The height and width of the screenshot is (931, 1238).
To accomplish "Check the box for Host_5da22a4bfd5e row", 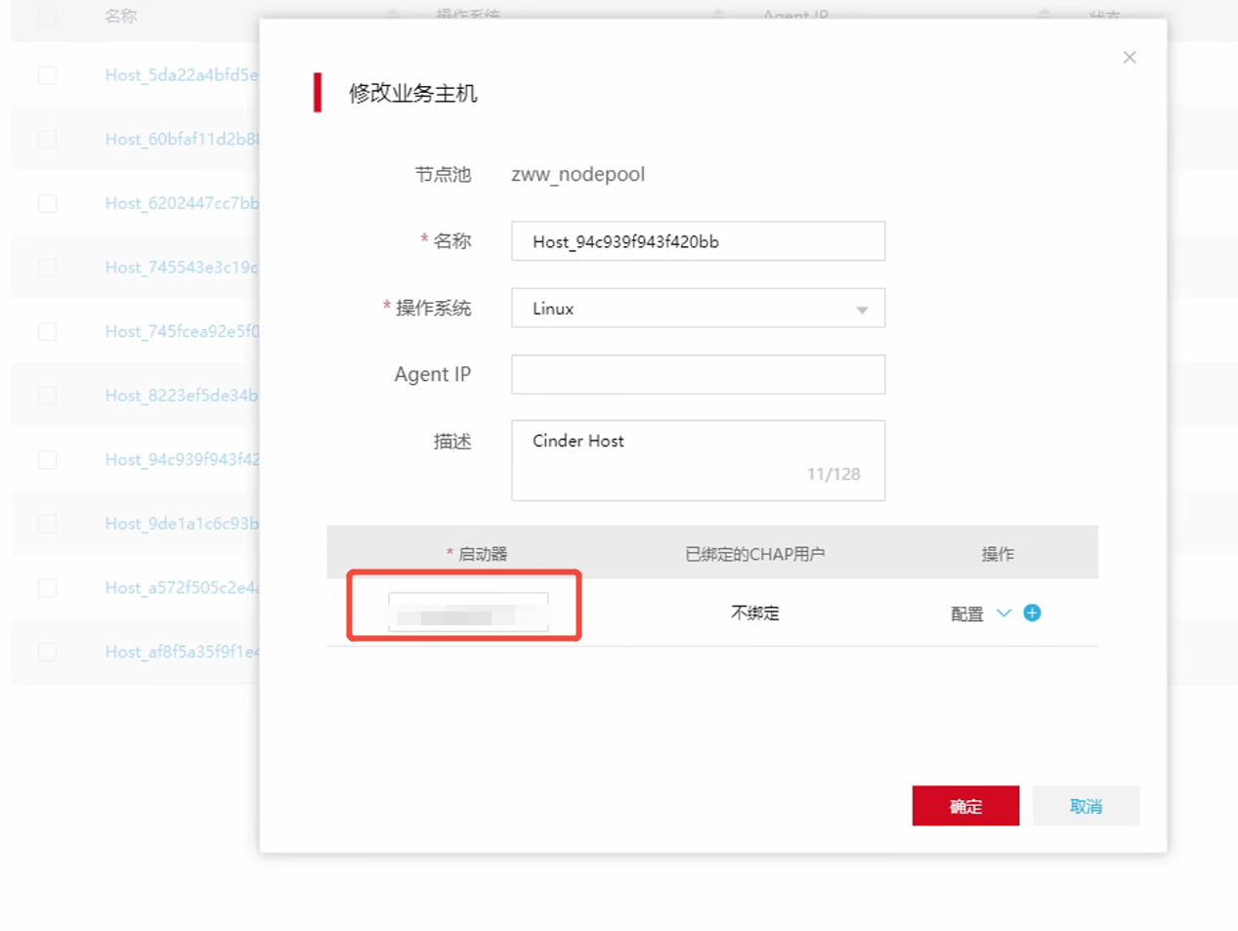I will pos(47,75).
